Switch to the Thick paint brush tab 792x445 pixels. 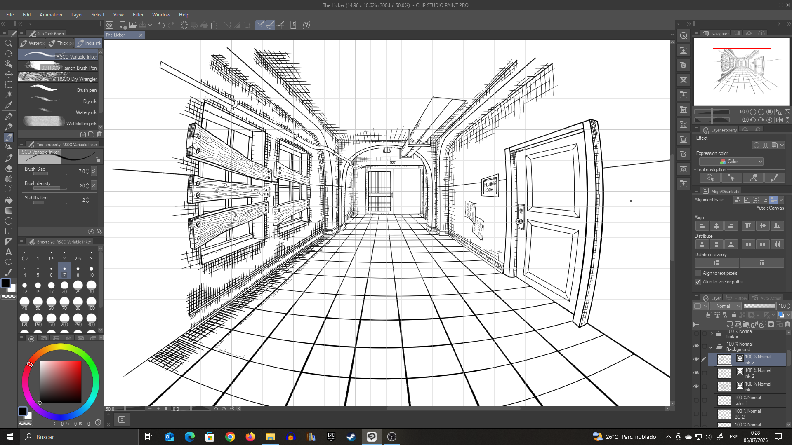[61, 43]
